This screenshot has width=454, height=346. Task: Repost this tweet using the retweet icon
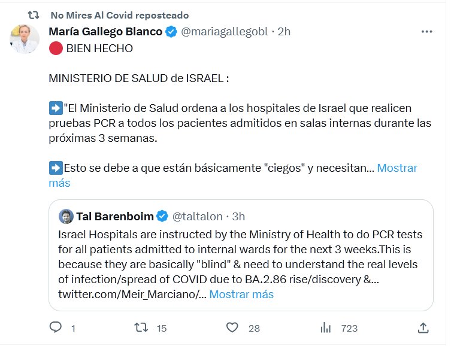pos(141,327)
